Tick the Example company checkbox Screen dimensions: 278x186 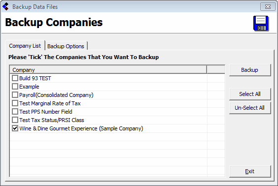point(15,87)
